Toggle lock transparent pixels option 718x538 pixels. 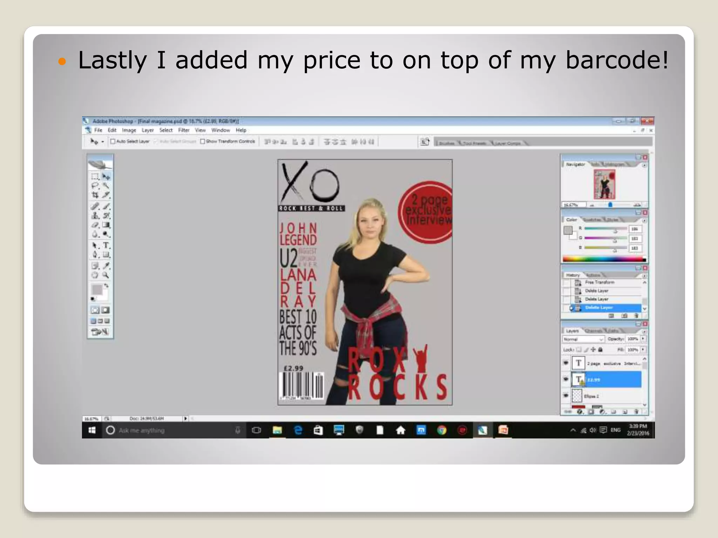point(579,350)
